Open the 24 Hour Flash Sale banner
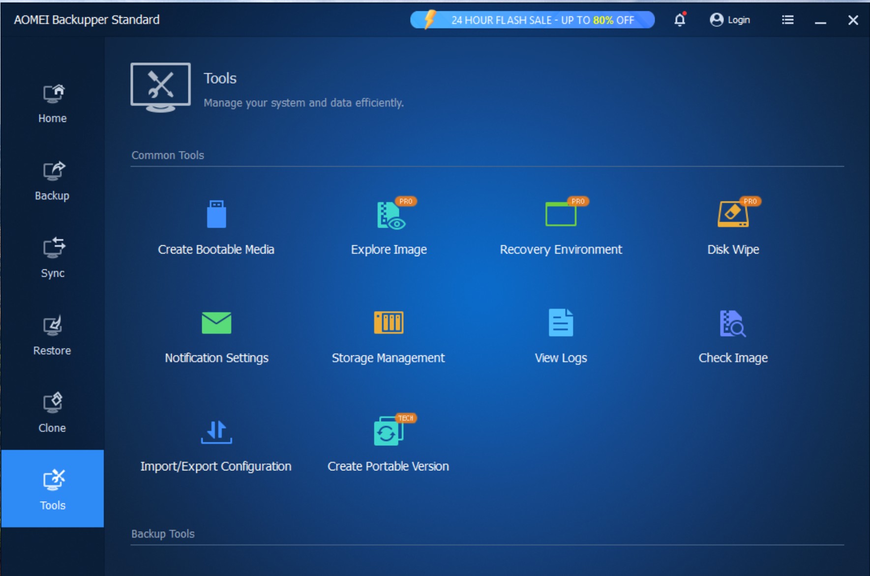Viewport: 870px width, 576px height. [532, 20]
